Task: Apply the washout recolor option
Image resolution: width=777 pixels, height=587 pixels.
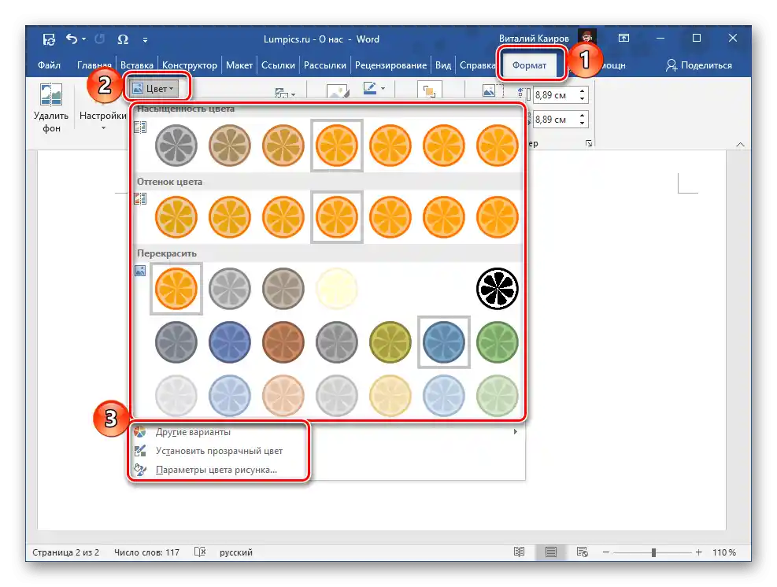Action: click(x=336, y=289)
